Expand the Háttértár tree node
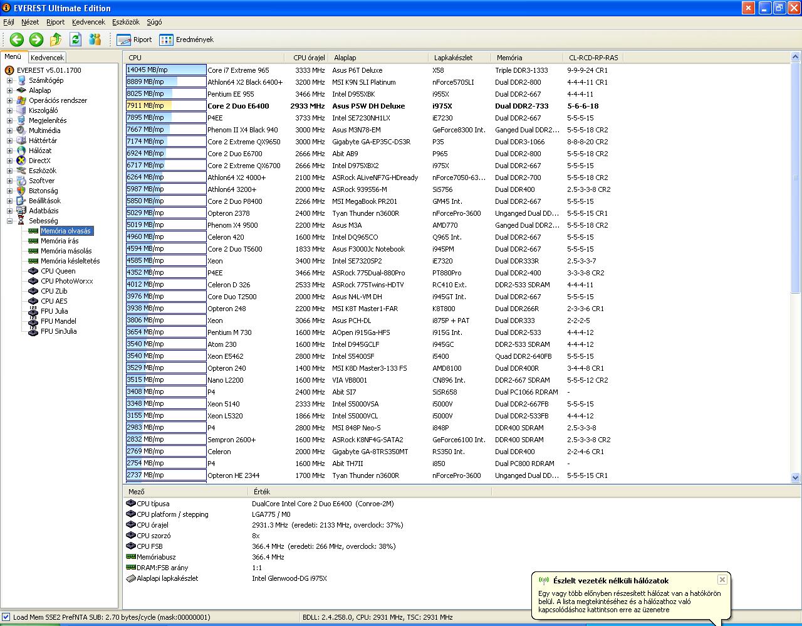Screen dimensions: 802x626 (9, 141)
